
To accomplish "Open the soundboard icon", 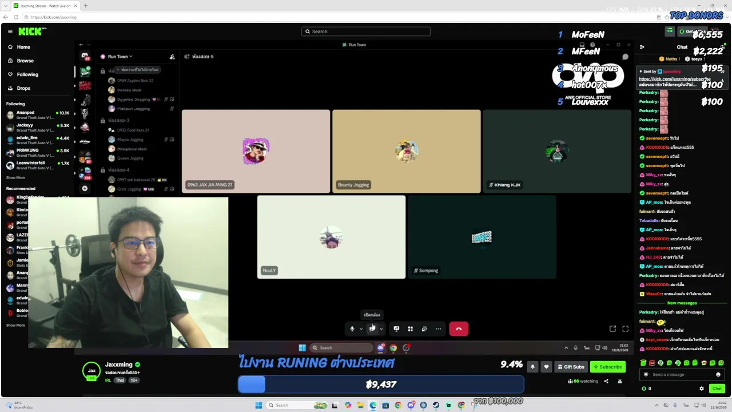I will 424,329.
